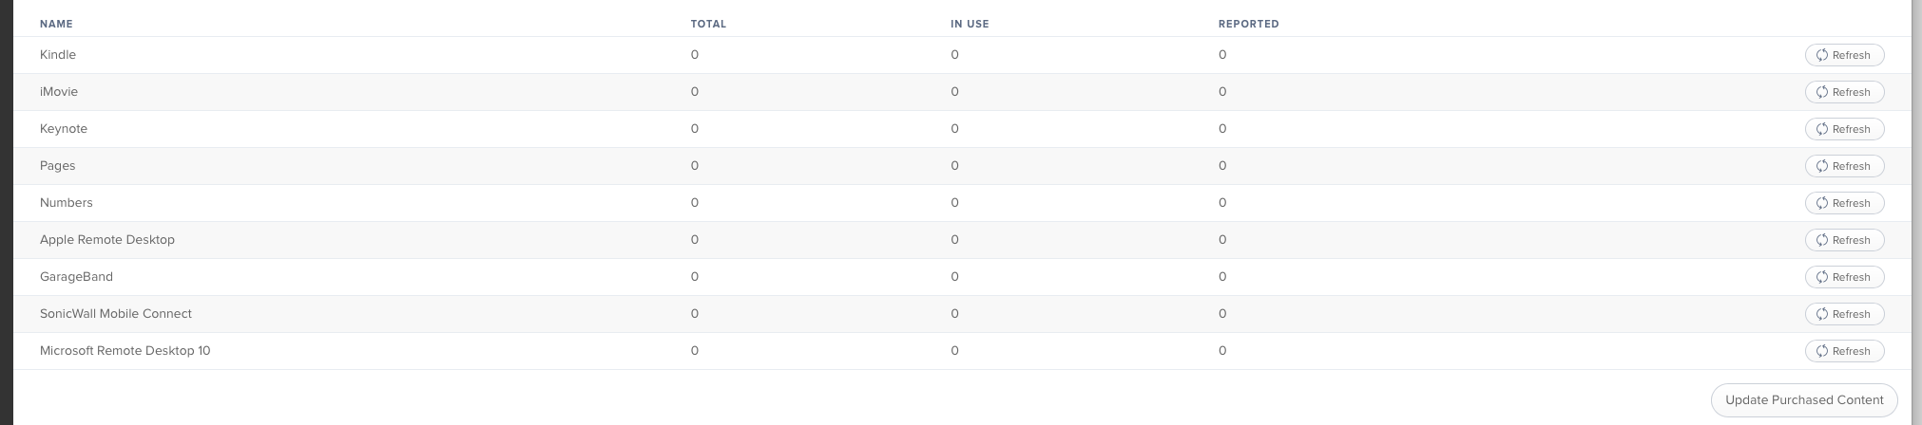Refresh Apple Remote Desktop licenses
Screen dimensions: 1922x425
[1844, 240]
